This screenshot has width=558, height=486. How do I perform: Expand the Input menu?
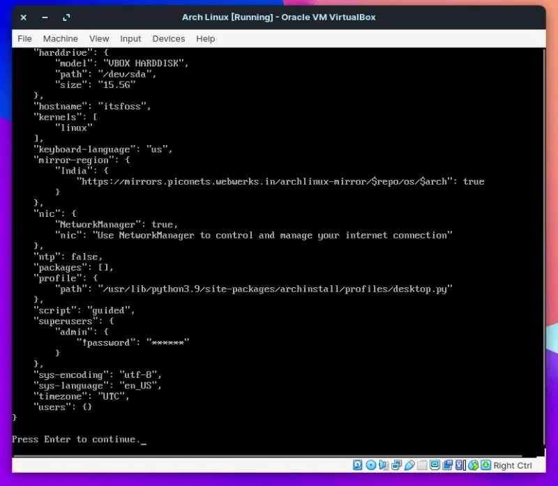point(130,38)
